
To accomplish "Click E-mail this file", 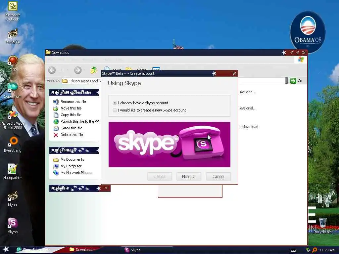I will click(x=72, y=128).
